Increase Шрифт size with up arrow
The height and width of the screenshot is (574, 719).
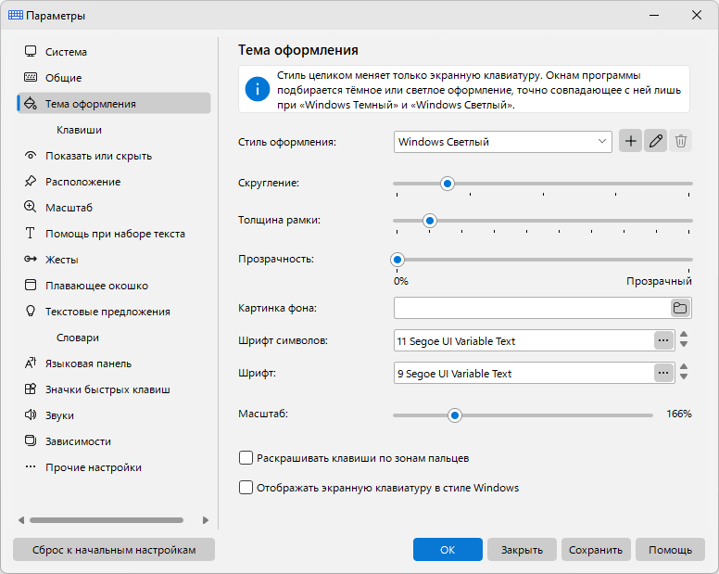point(684,367)
